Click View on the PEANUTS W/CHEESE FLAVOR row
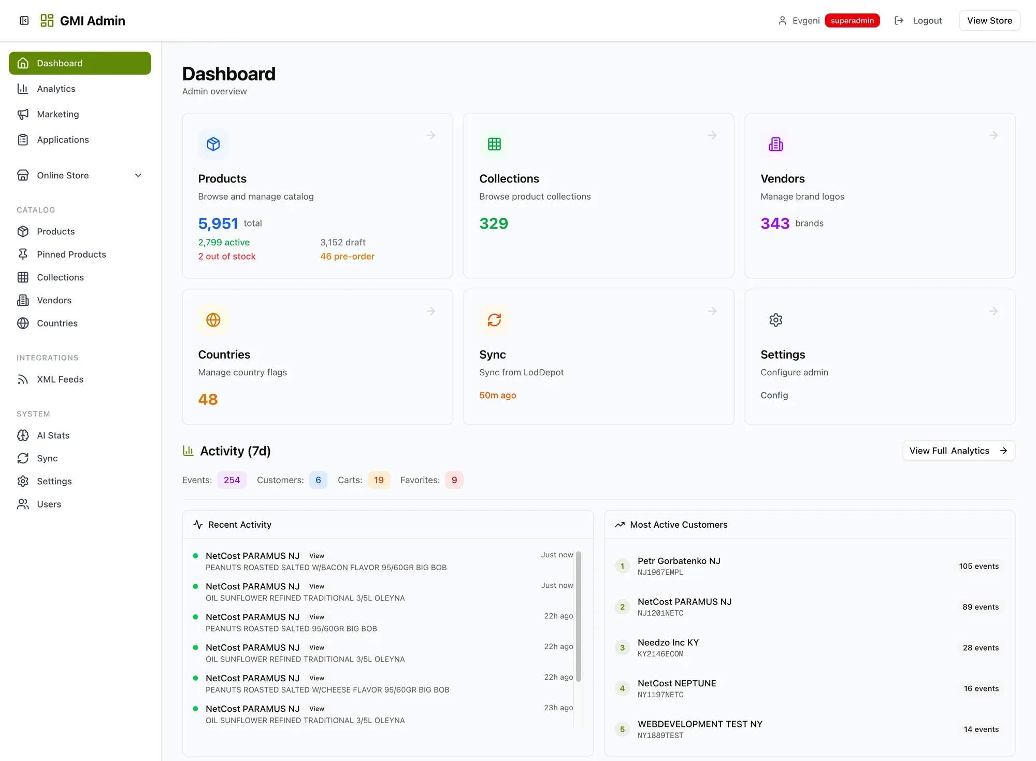 tap(316, 678)
